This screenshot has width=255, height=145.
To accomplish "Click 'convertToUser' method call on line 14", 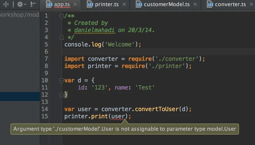I will pyautogui.click(x=157, y=109).
